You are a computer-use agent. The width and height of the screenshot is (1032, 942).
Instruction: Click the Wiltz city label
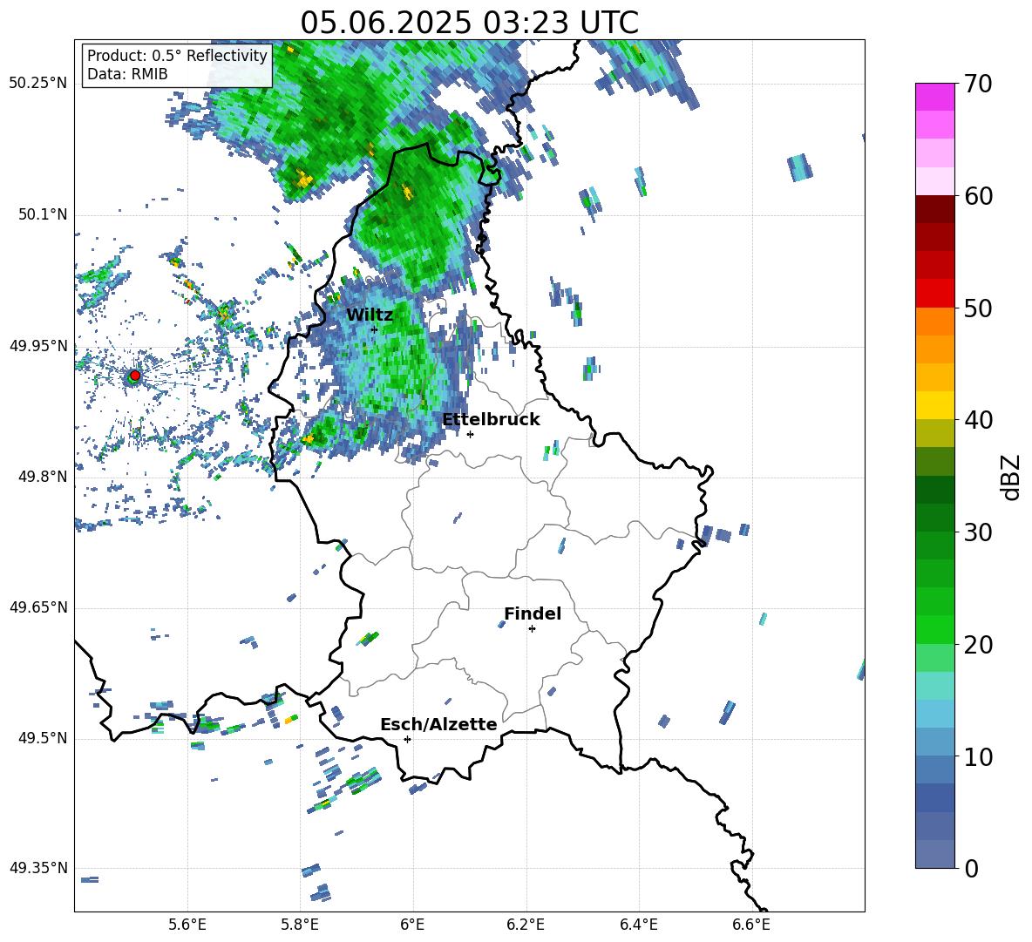point(370,315)
